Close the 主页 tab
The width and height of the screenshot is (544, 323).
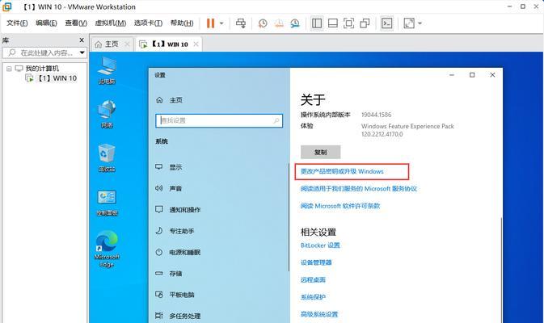[127, 44]
